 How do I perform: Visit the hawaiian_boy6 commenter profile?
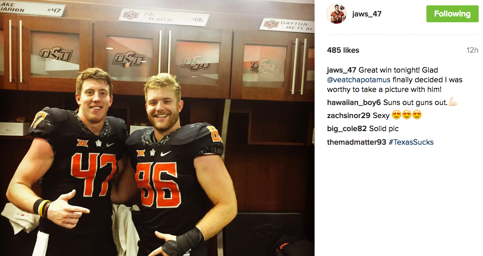tap(354, 102)
